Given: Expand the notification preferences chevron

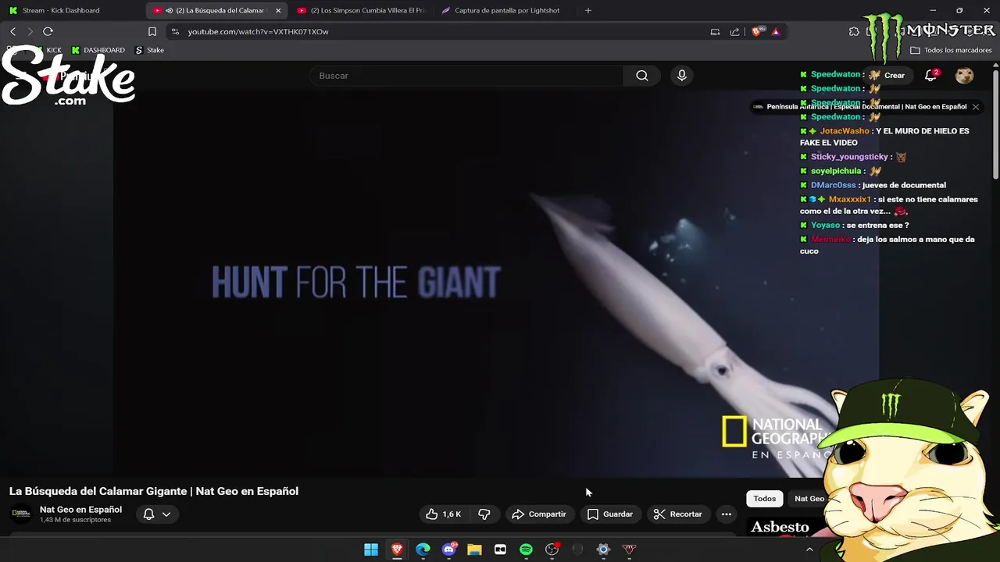Looking at the screenshot, I should tap(166, 514).
